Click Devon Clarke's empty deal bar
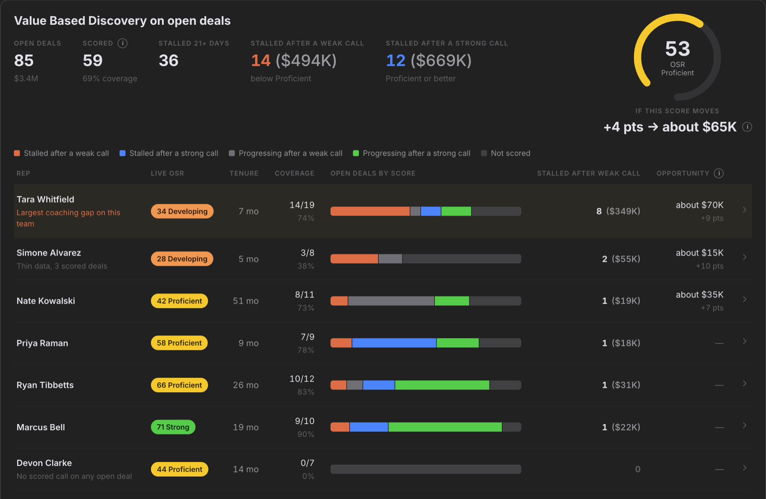 tap(426, 469)
